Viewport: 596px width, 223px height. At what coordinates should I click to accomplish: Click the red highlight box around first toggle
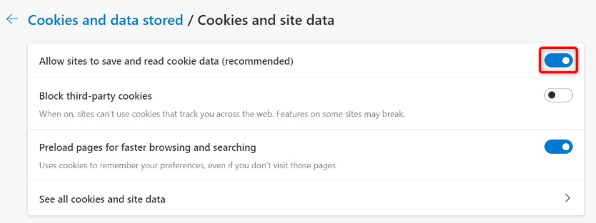coord(558,60)
